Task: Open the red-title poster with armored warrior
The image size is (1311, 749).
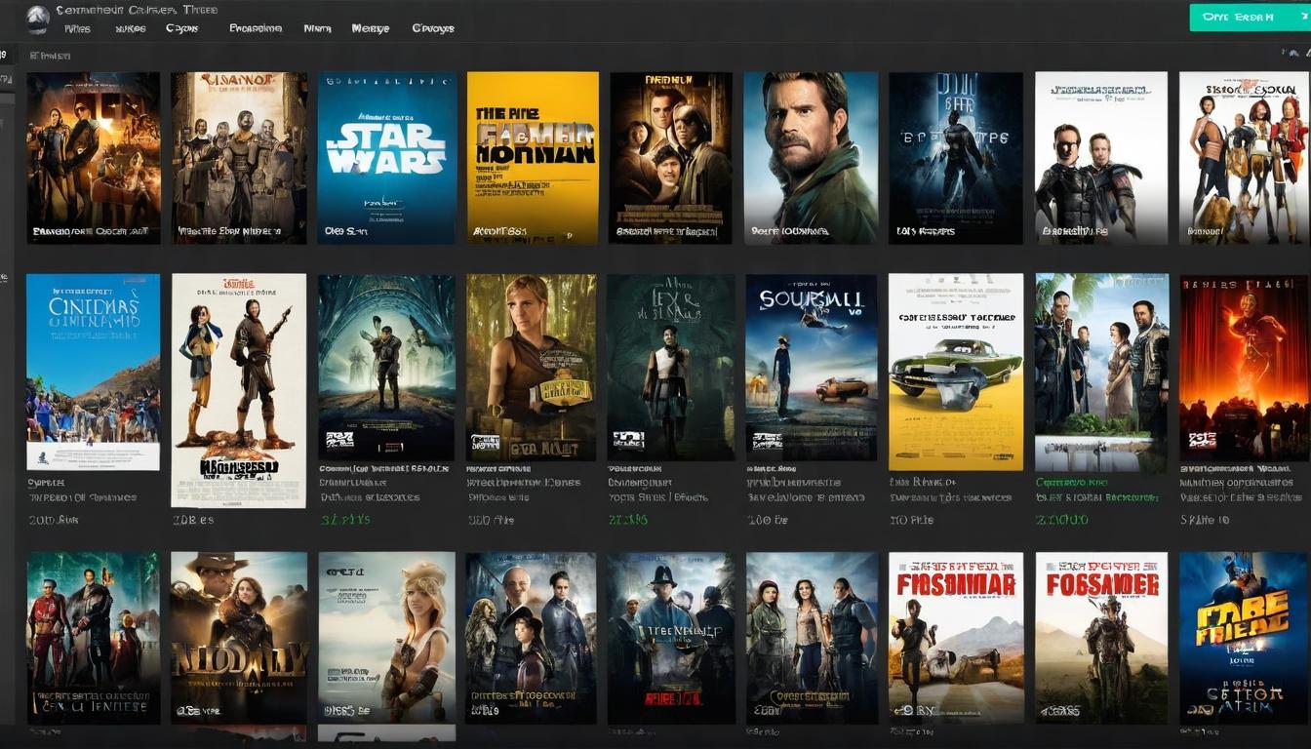Action: 1102,638
